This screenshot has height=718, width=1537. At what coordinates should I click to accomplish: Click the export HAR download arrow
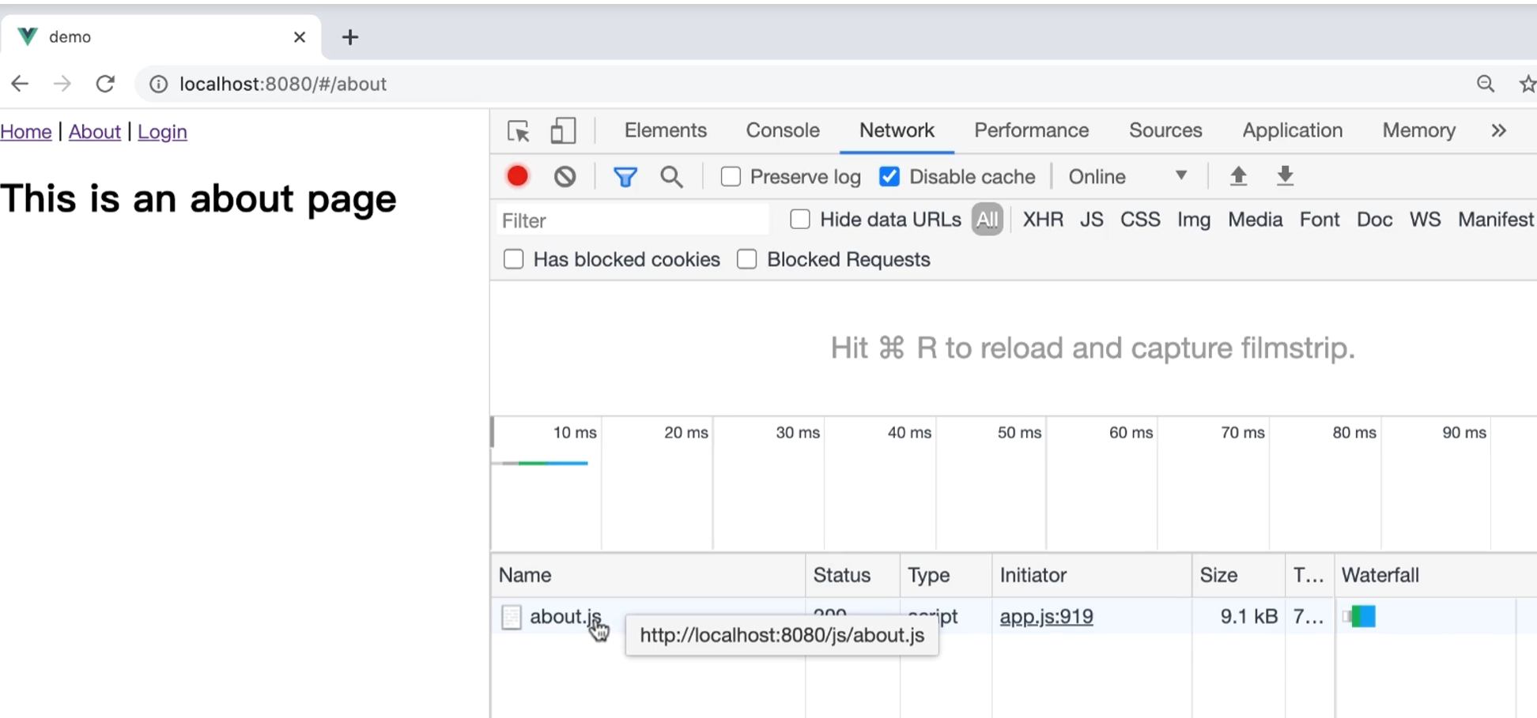click(1286, 176)
